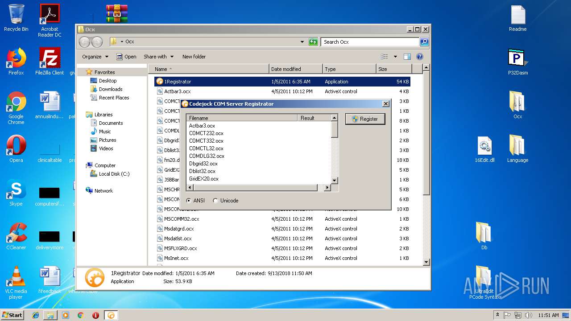Select GridEX20.ocx in Registrator list
The image size is (571, 321).
204,179
